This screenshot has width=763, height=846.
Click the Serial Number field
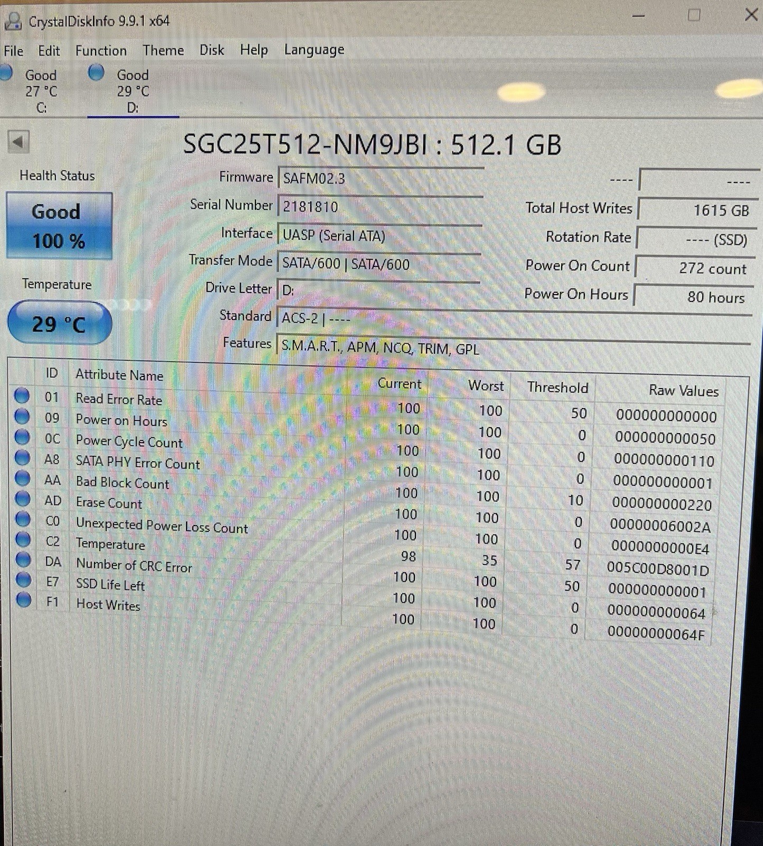380,206
